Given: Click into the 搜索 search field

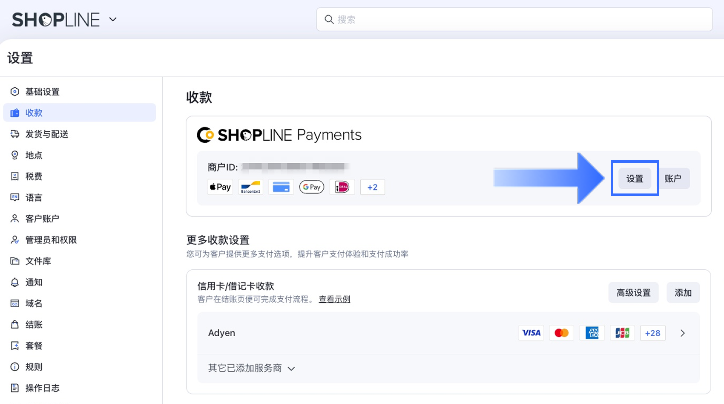Looking at the screenshot, I should pyautogui.click(x=514, y=19).
